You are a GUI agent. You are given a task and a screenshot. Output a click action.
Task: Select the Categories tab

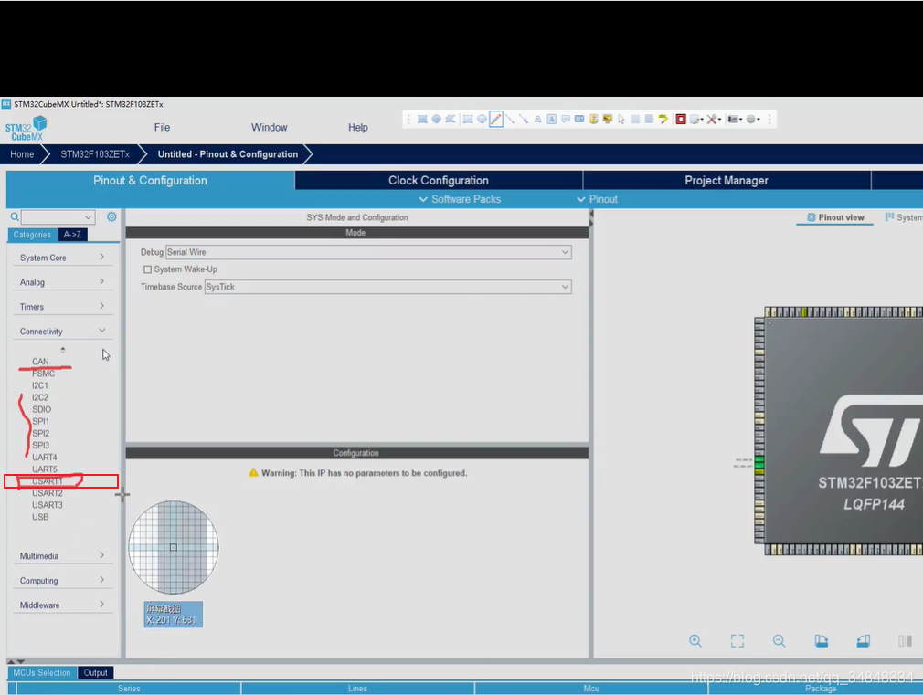32,235
